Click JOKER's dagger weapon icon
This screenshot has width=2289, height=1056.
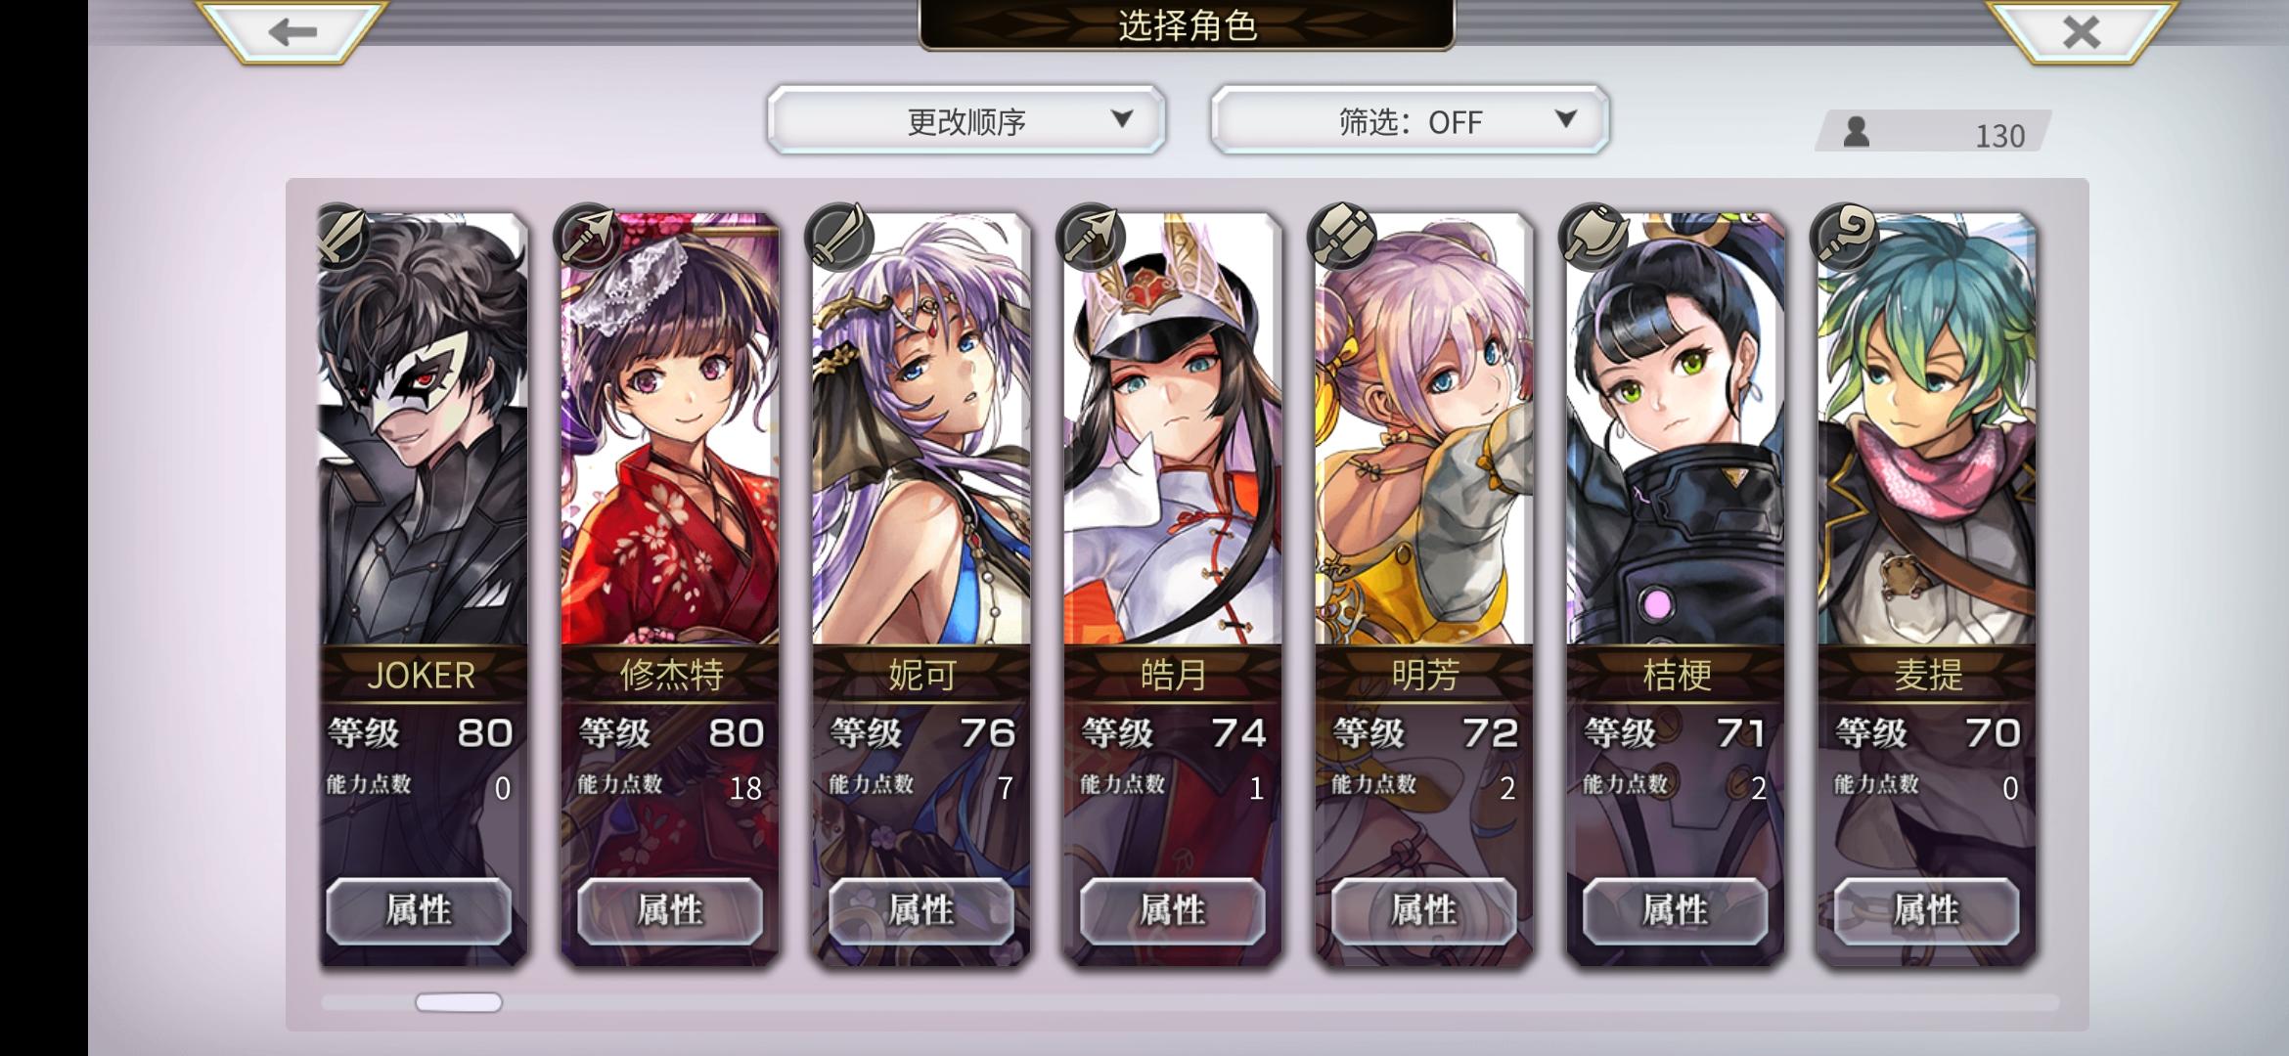click(341, 236)
